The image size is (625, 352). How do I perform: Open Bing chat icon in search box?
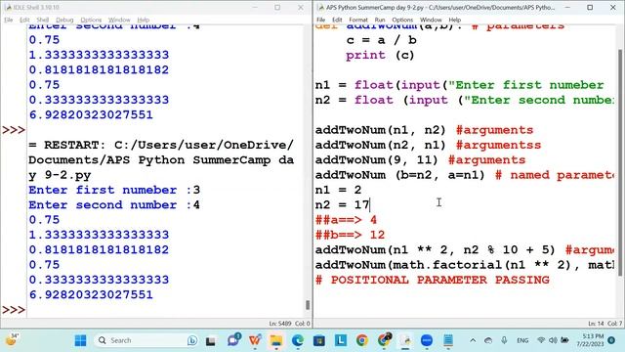[192, 340]
